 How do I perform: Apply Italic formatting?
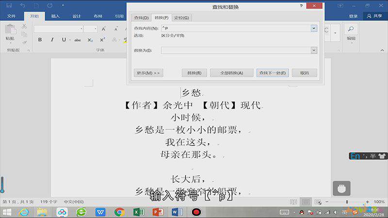coord(52,40)
